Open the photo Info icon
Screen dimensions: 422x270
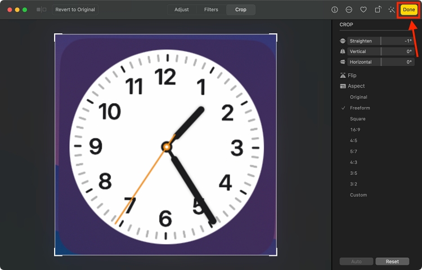click(x=335, y=10)
